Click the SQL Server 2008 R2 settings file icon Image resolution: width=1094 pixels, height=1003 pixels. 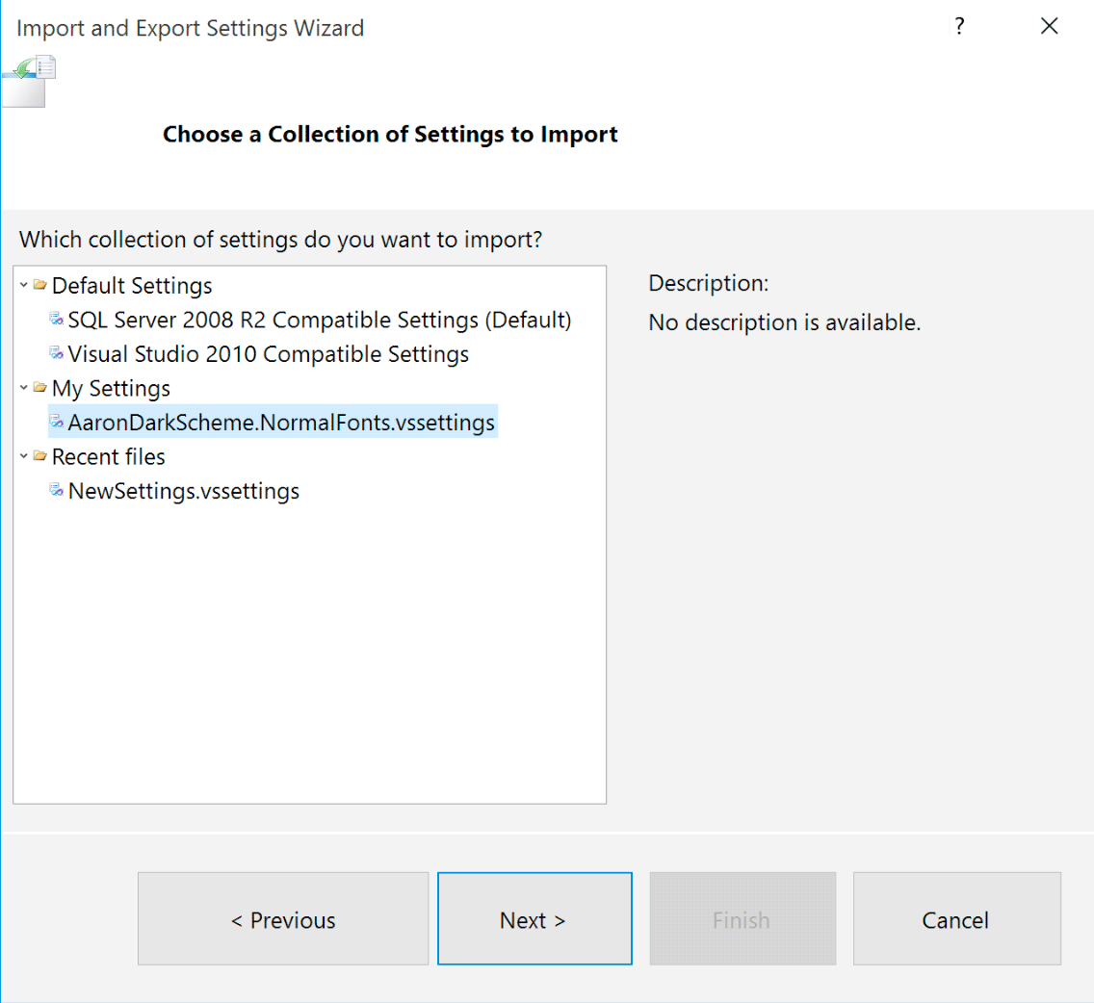tap(57, 320)
